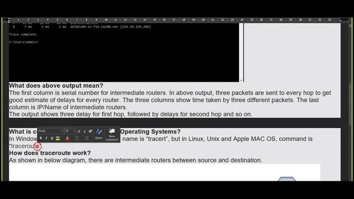Click the sentence starting "As shown in below diagram"
This screenshot has width=354, height=199.
click(136, 160)
